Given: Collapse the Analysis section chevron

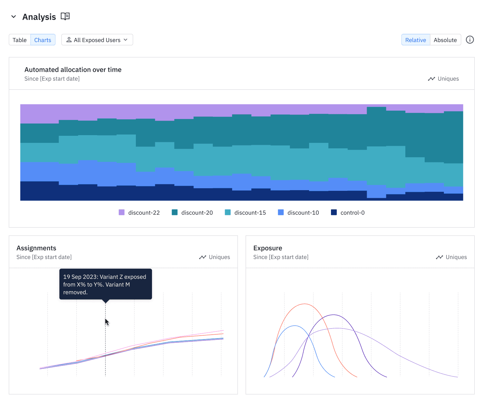Looking at the screenshot, I should (x=14, y=17).
